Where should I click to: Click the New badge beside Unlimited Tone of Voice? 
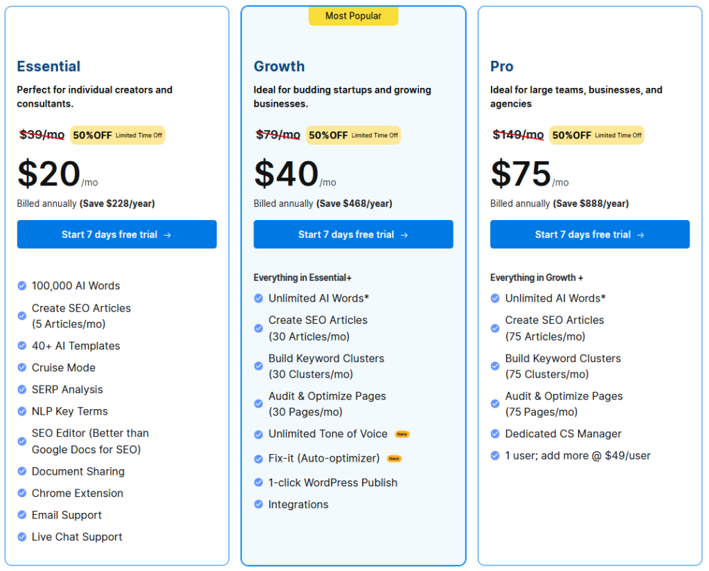point(402,434)
